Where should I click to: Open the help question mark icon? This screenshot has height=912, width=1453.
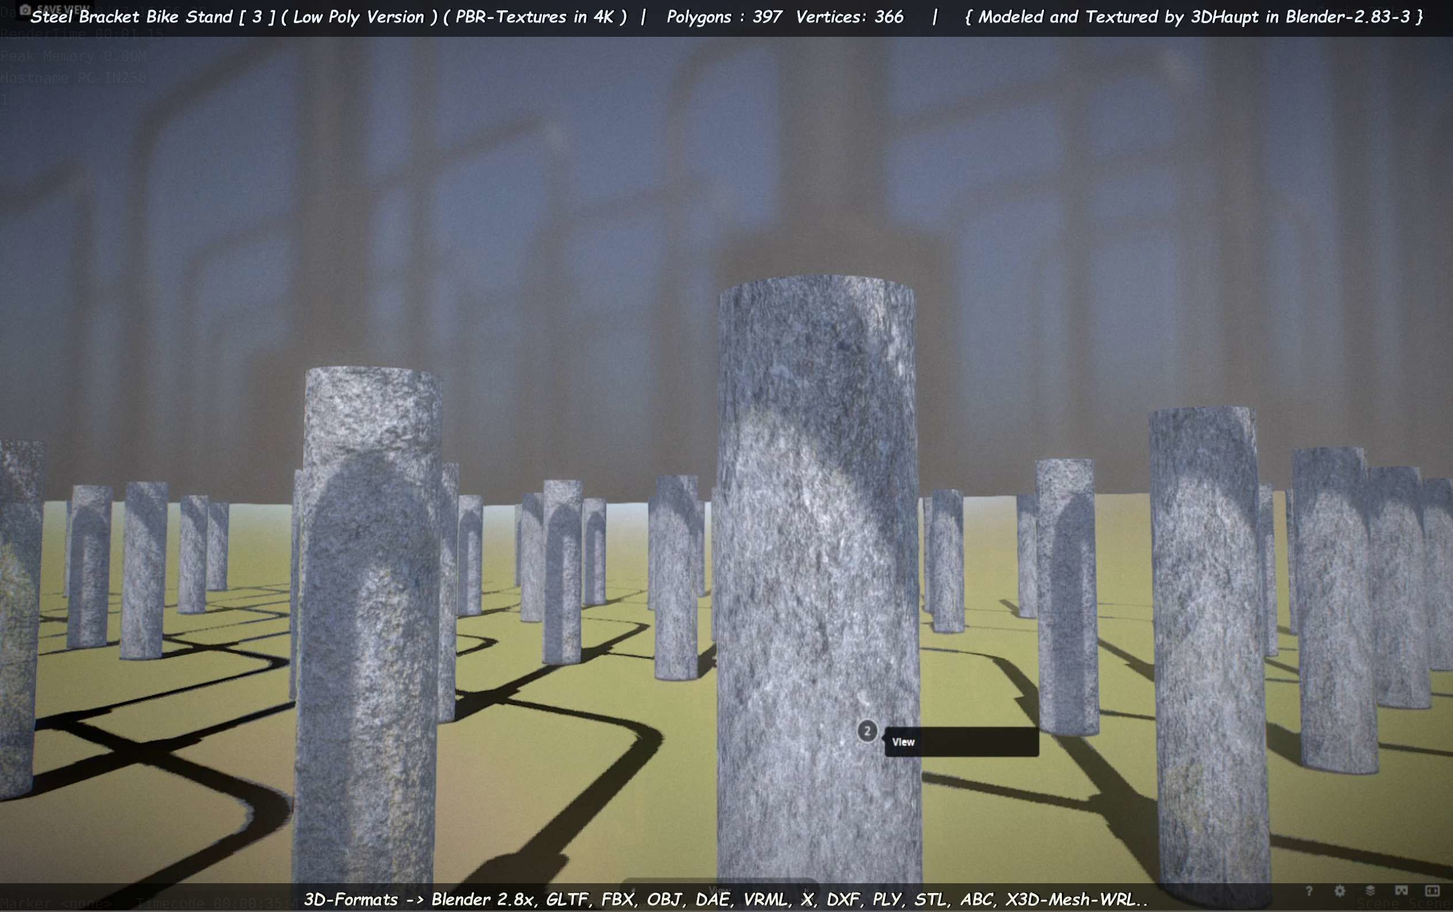click(1309, 891)
